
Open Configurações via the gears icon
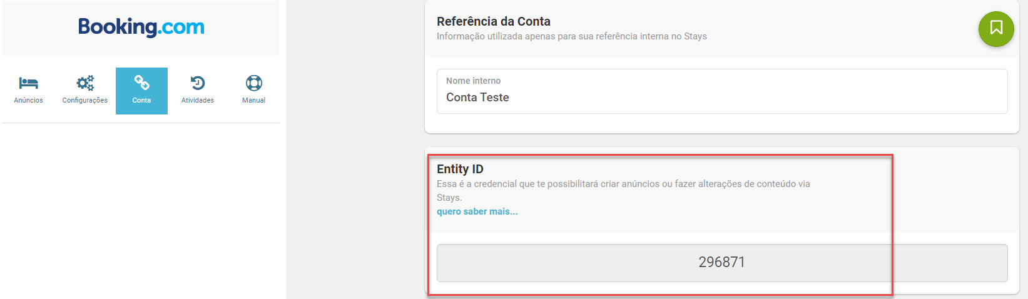point(85,83)
